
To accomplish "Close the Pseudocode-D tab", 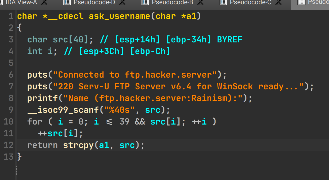I will 122,2.
